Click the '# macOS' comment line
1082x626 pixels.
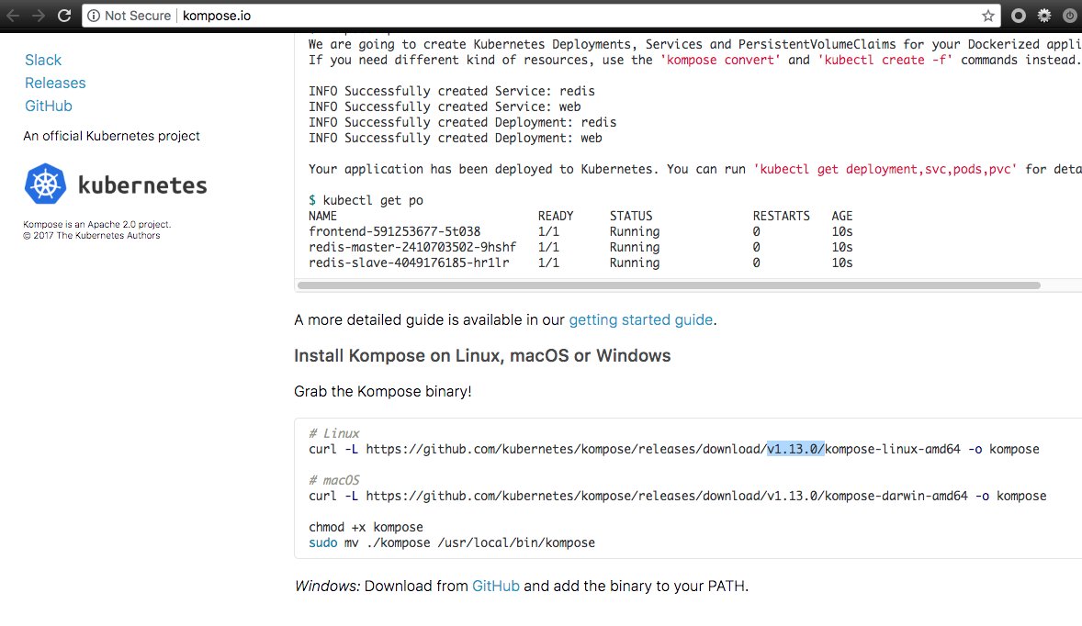click(x=334, y=480)
